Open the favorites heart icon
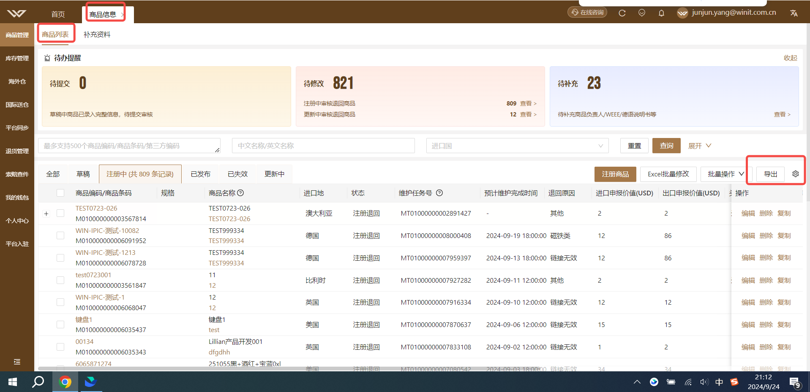Screen dimensions: 810x392 coord(642,13)
